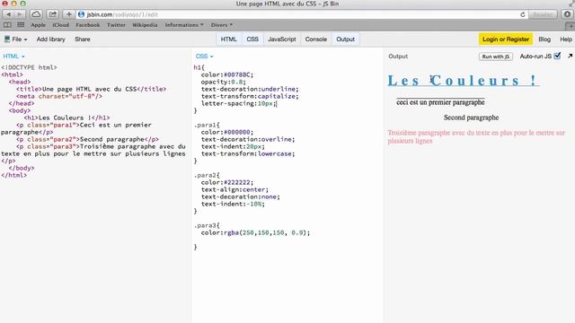
Task: Click the downloads icon right of Reader
Action: pyautogui.click(x=567, y=14)
